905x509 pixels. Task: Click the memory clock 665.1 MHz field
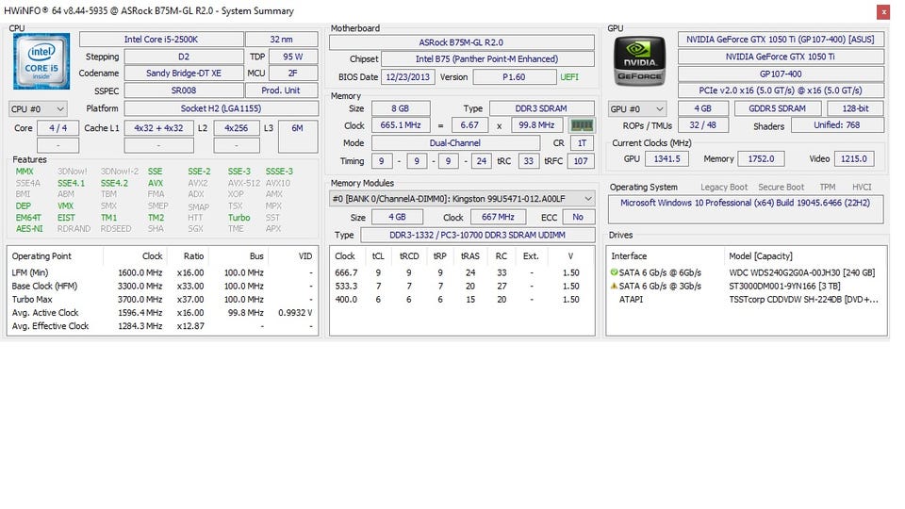pyautogui.click(x=401, y=125)
